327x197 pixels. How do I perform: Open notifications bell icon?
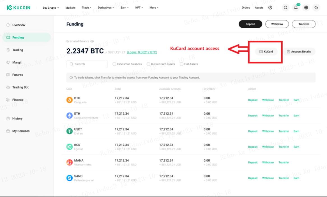tap(296, 8)
